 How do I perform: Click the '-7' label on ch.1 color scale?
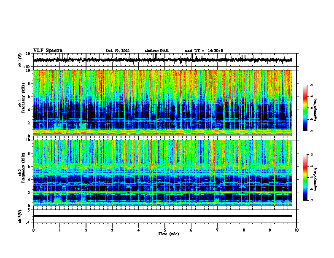click(311, 131)
